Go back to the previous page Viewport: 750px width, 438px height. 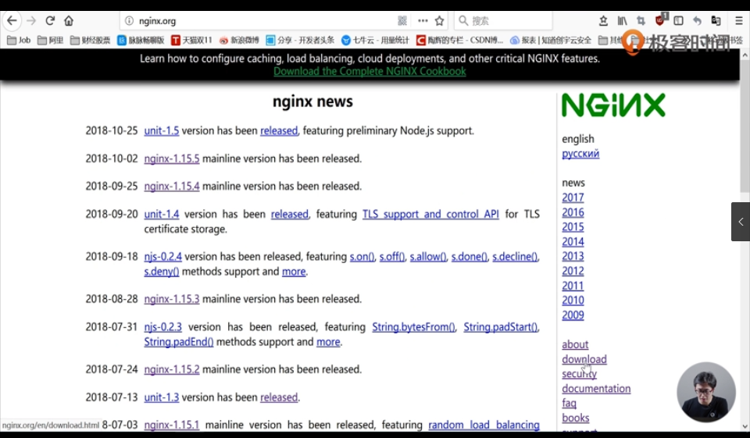point(12,20)
